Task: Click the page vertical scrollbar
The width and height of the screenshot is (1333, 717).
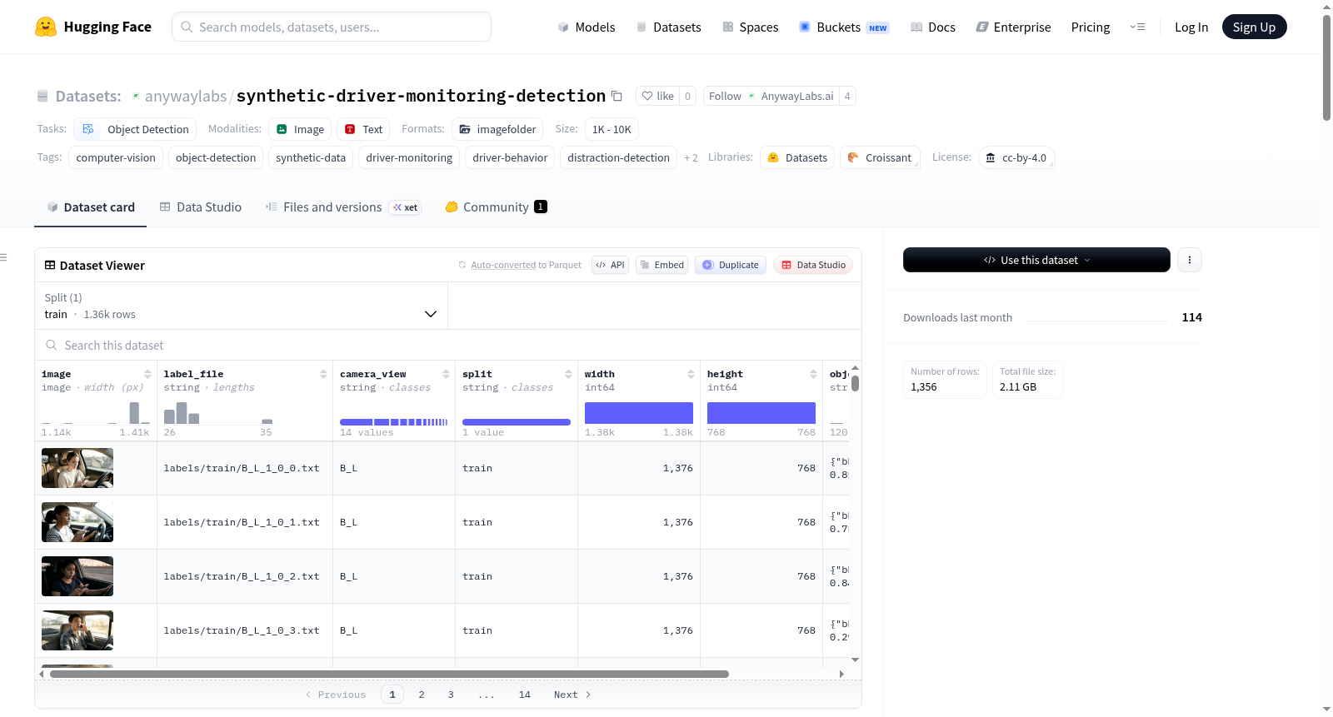Action: [x=1326, y=67]
